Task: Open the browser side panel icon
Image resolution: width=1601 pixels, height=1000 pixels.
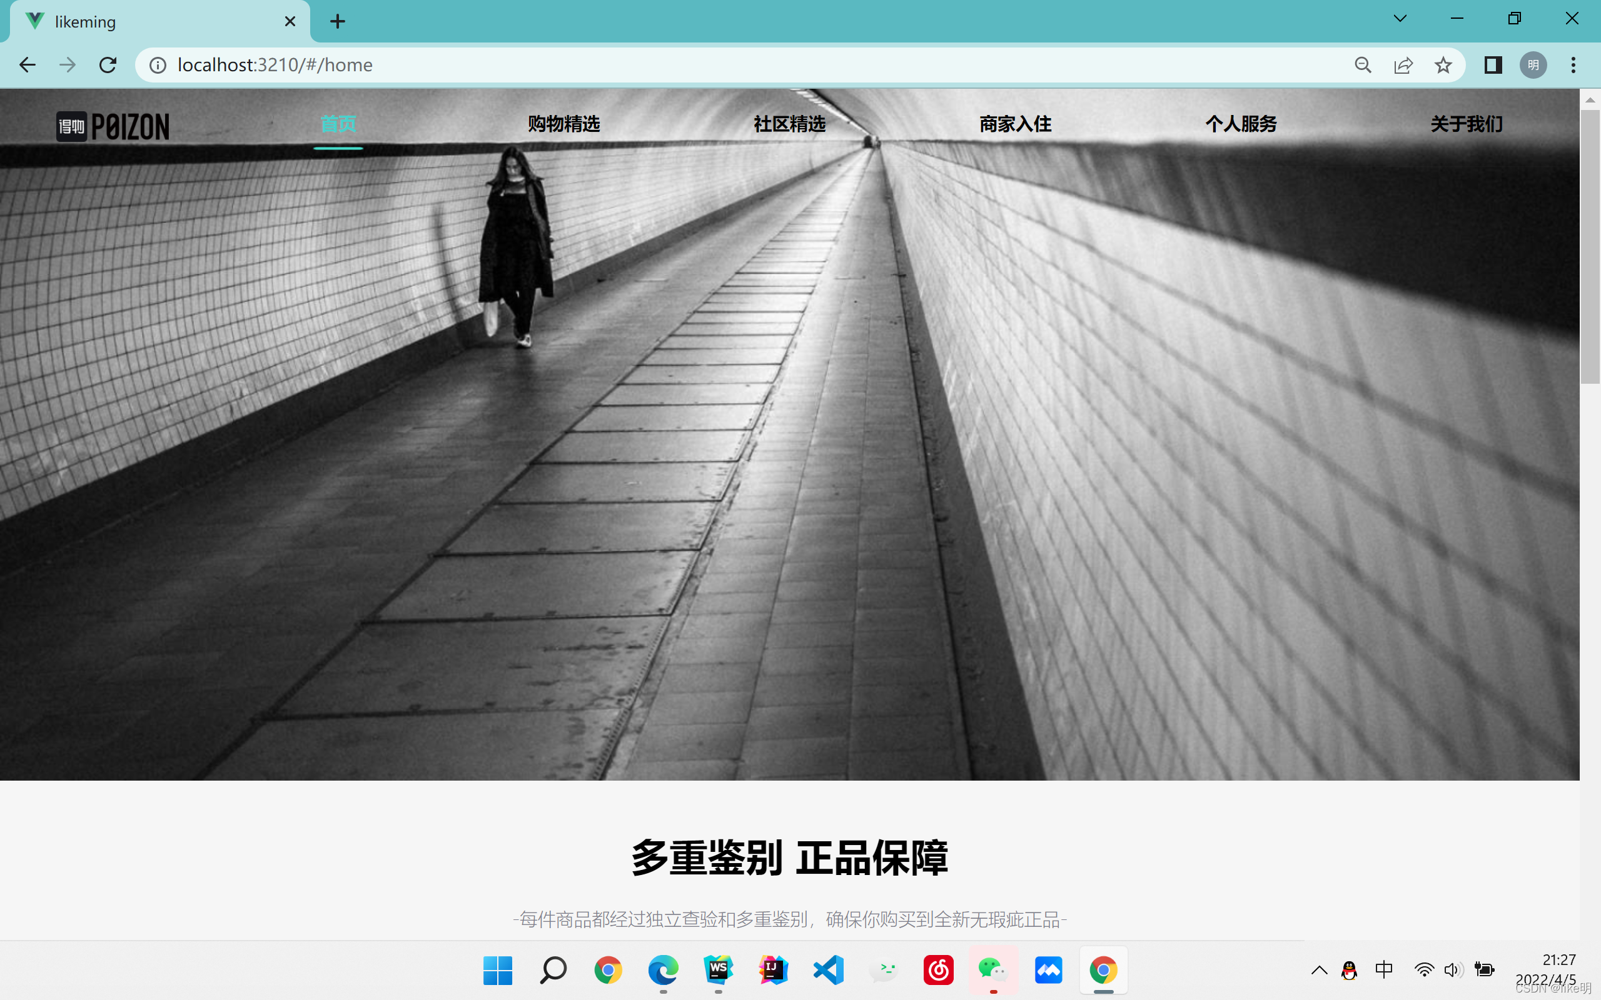Action: [1493, 65]
